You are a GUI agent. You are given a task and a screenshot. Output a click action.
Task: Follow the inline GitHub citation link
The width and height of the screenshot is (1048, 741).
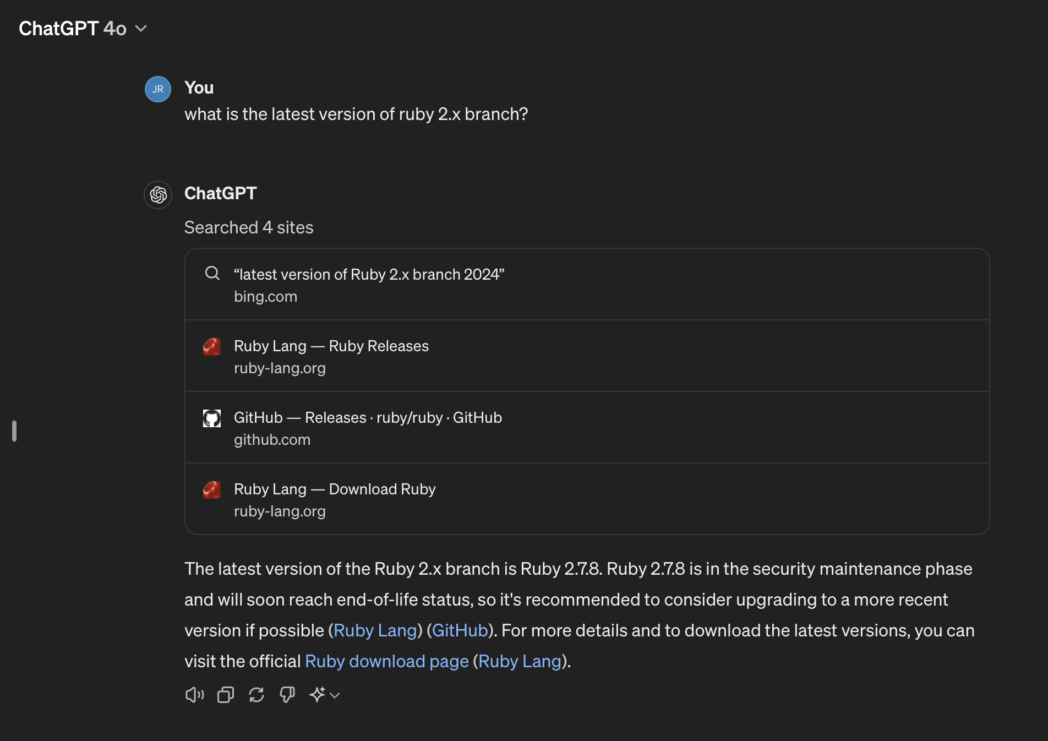tap(460, 630)
